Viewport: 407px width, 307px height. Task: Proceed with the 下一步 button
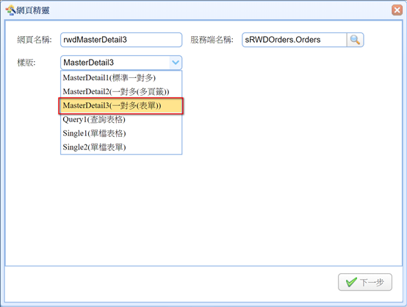coord(365,282)
